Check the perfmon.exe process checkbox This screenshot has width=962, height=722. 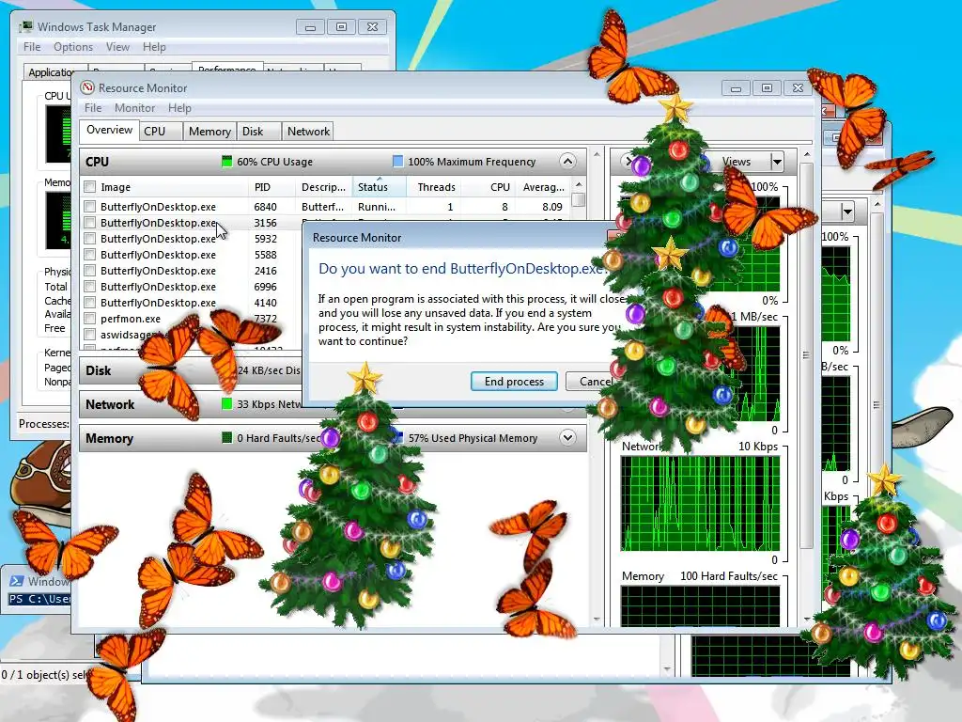89,318
